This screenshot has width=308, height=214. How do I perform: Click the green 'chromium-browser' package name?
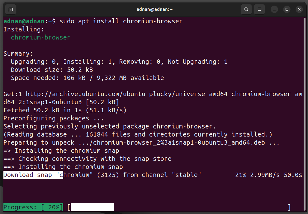point(40,37)
